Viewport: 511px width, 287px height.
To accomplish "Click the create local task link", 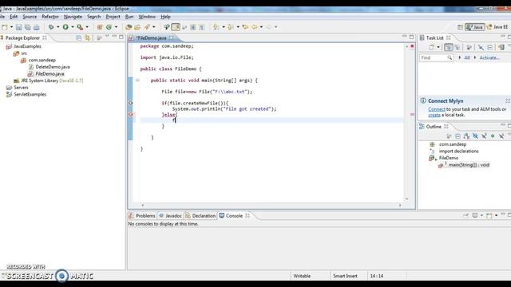I will tap(434, 115).
